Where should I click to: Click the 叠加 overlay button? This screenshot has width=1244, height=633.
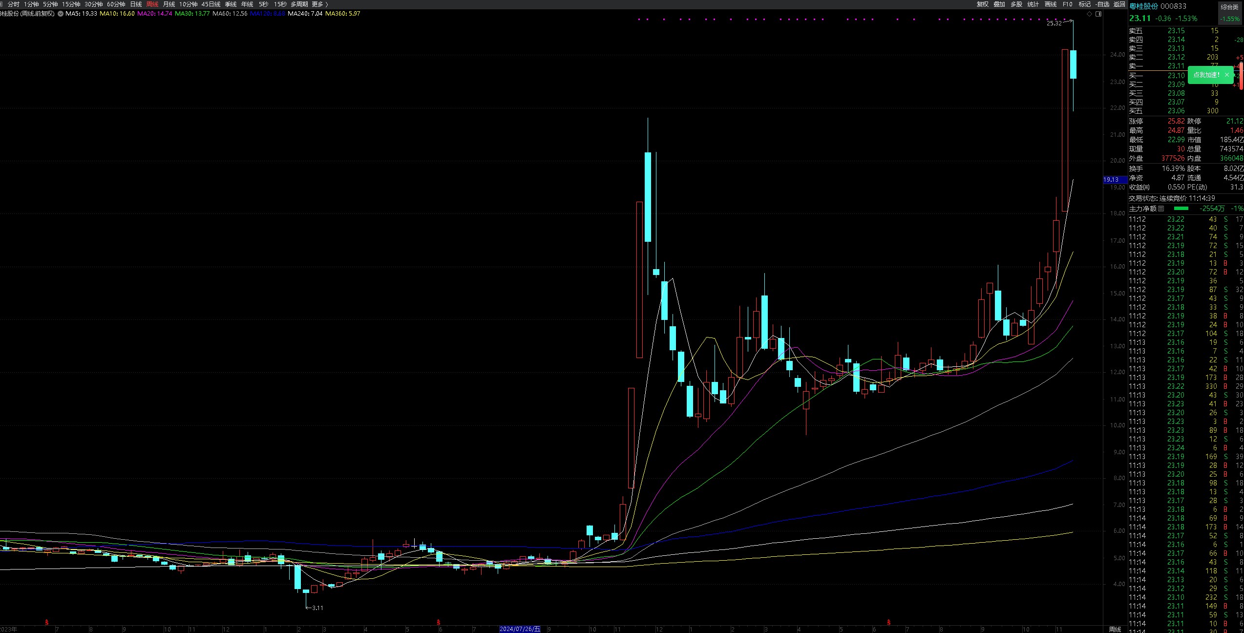click(x=999, y=4)
